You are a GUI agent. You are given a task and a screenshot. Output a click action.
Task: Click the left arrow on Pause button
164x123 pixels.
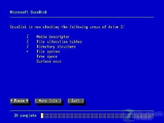(x=11, y=100)
